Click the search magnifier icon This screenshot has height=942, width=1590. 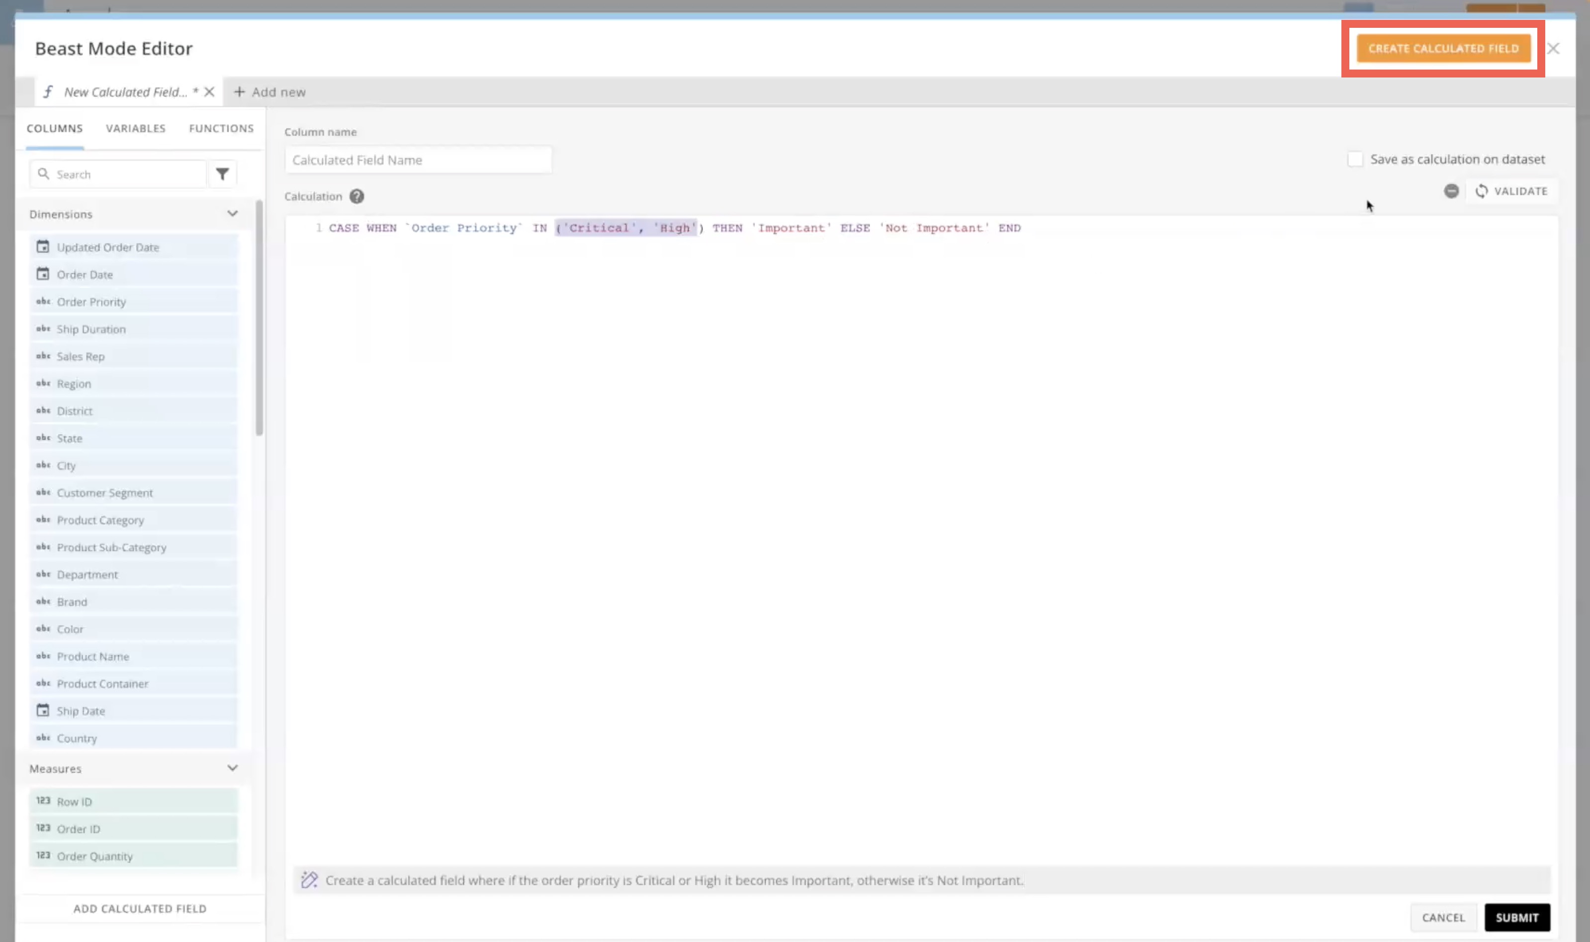click(44, 173)
